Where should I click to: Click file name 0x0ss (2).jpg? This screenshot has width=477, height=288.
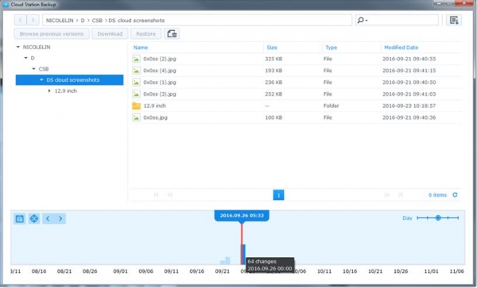click(x=160, y=59)
